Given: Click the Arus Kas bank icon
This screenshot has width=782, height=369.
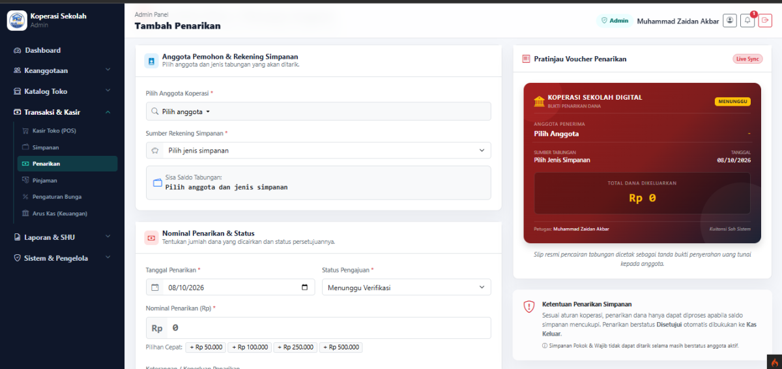Looking at the screenshot, I should tap(25, 213).
